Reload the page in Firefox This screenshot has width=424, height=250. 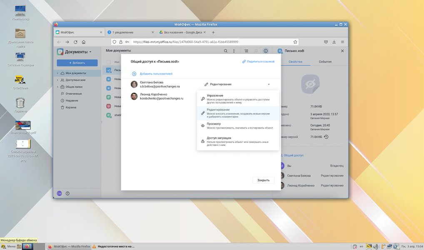coord(75,42)
